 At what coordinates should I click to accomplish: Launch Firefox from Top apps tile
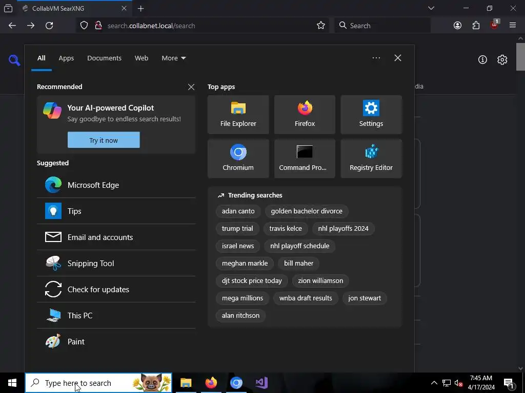pyautogui.click(x=305, y=115)
